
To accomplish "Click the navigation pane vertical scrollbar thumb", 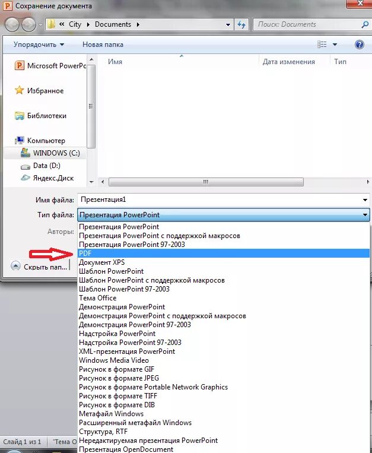I will 91,106.
